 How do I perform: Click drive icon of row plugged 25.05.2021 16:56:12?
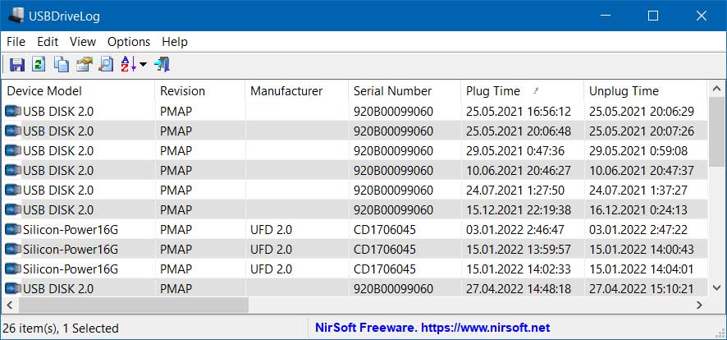[13, 112]
